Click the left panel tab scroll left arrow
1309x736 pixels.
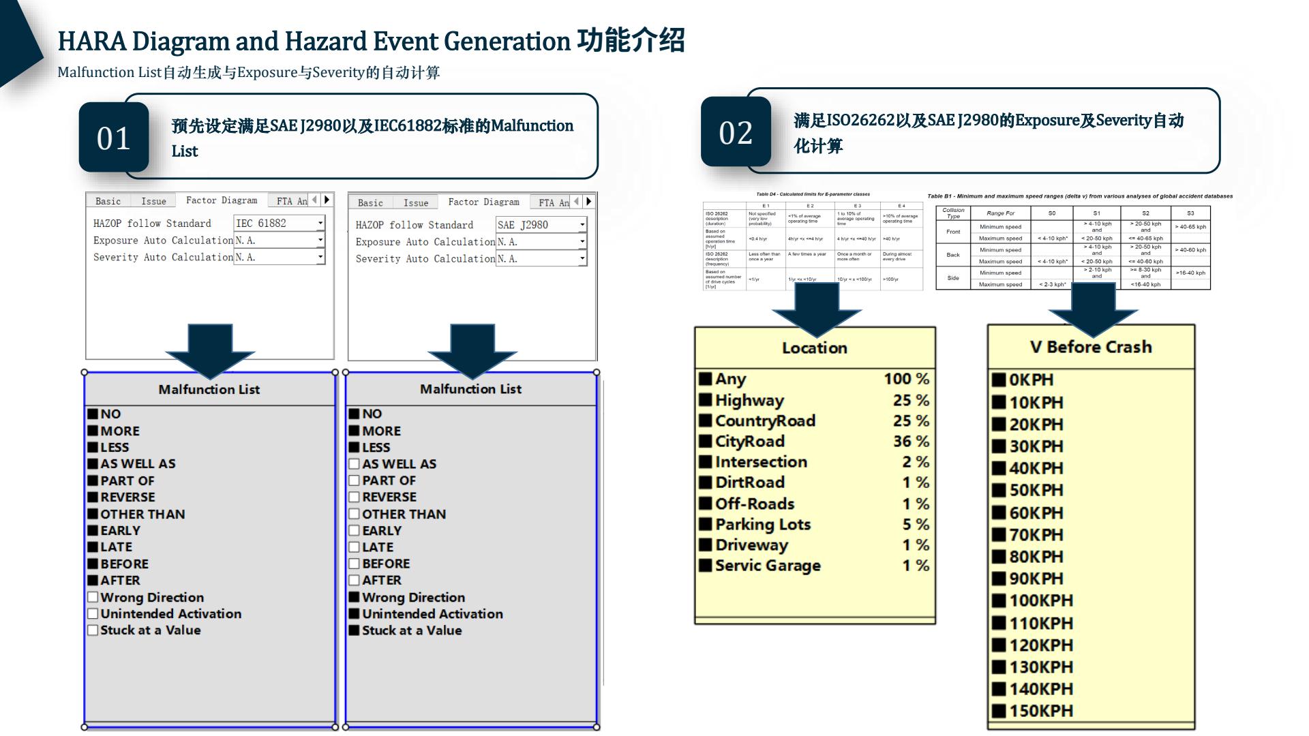point(314,200)
